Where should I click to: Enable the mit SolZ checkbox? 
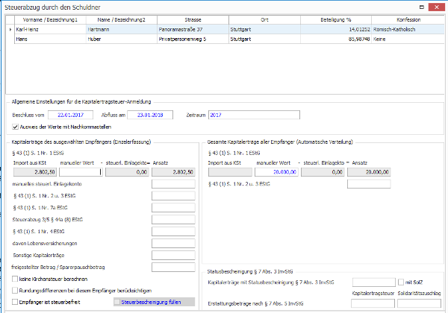[x=401, y=282]
